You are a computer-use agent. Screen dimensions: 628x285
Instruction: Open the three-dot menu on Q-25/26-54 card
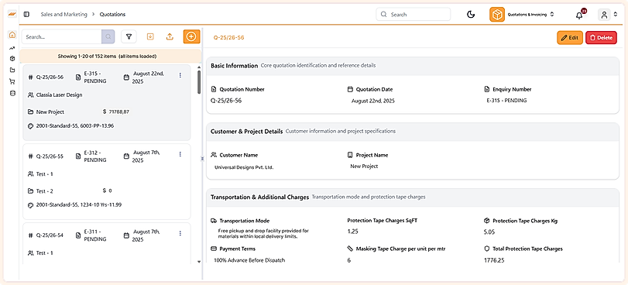180,233
